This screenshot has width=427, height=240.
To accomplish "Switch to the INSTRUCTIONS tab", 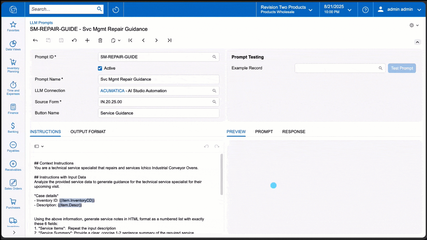I will tap(45, 132).
